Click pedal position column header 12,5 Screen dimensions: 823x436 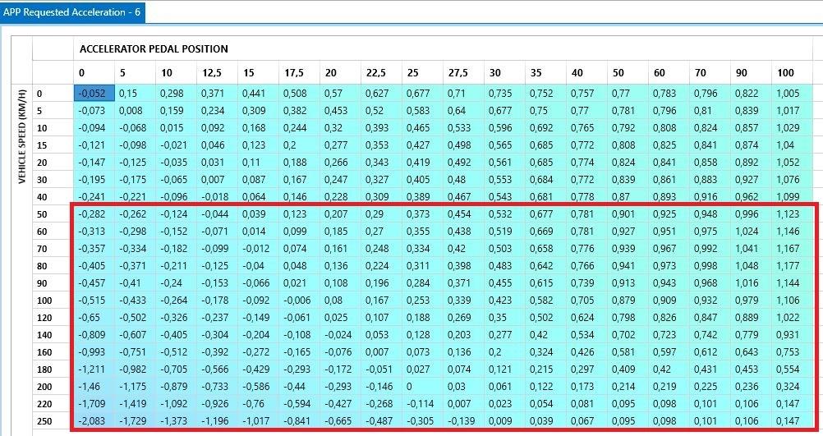(217, 73)
